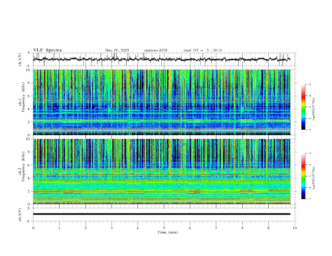Viewport: 332px width, 256px height.
Task: Click the Time (min) axis title
Action: pyautogui.click(x=167, y=232)
